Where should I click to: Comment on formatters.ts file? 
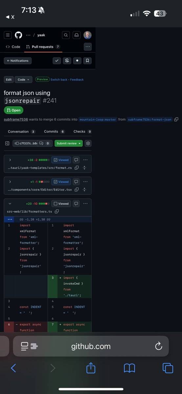(76, 204)
